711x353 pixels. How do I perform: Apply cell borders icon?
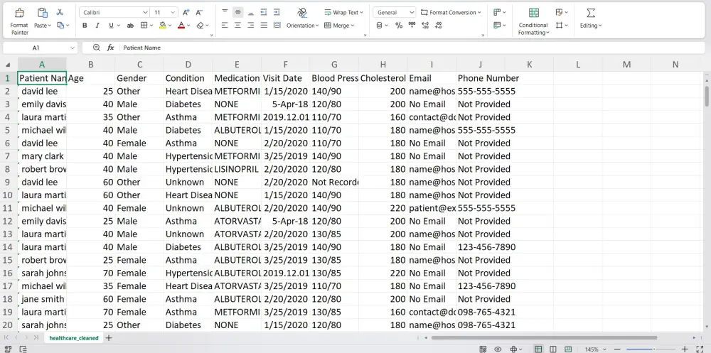pyautogui.click(x=144, y=26)
